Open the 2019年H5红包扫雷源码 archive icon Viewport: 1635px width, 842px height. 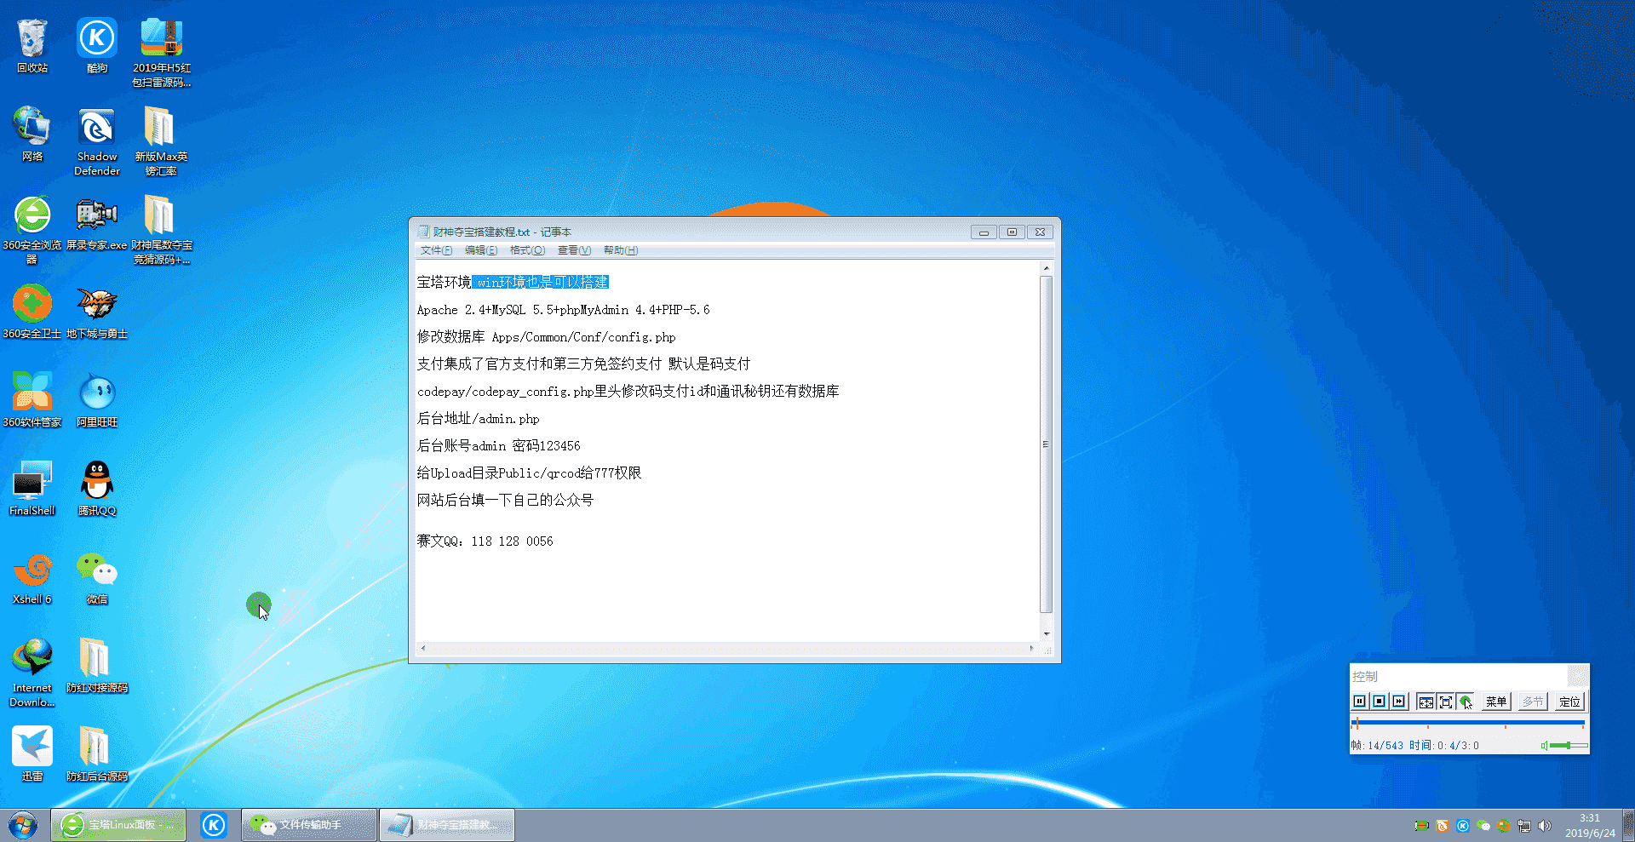pyautogui.click(x=161, y=52)
